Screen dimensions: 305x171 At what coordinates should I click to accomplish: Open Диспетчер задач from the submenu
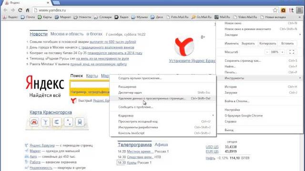[x=163, y=93]
